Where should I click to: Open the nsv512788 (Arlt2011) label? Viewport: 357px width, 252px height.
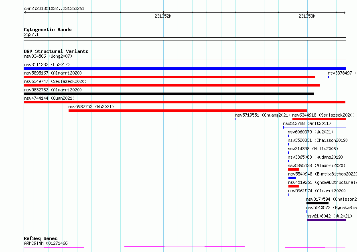307,123
